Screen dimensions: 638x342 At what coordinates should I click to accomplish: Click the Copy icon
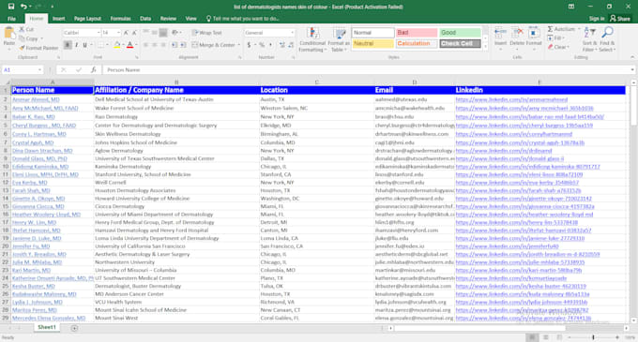(22, 38)
